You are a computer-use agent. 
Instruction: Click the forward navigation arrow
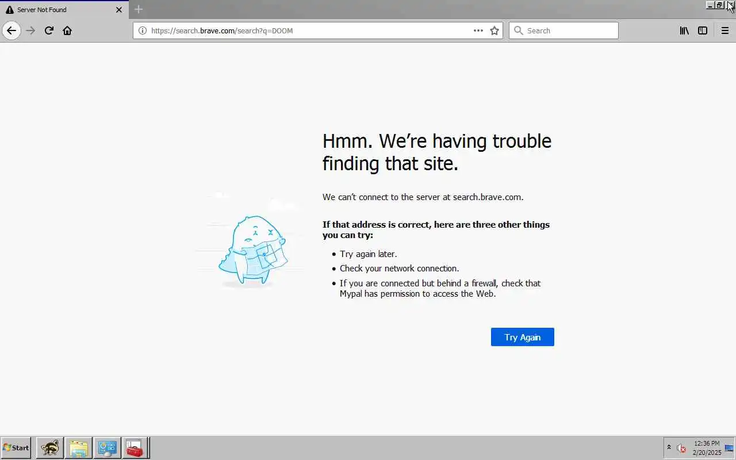click(30, 30)
